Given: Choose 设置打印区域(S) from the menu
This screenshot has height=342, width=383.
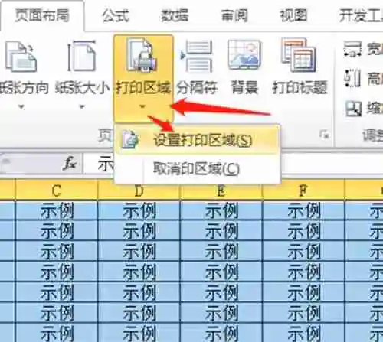Looking at the screenshot, I should (197, 140).
